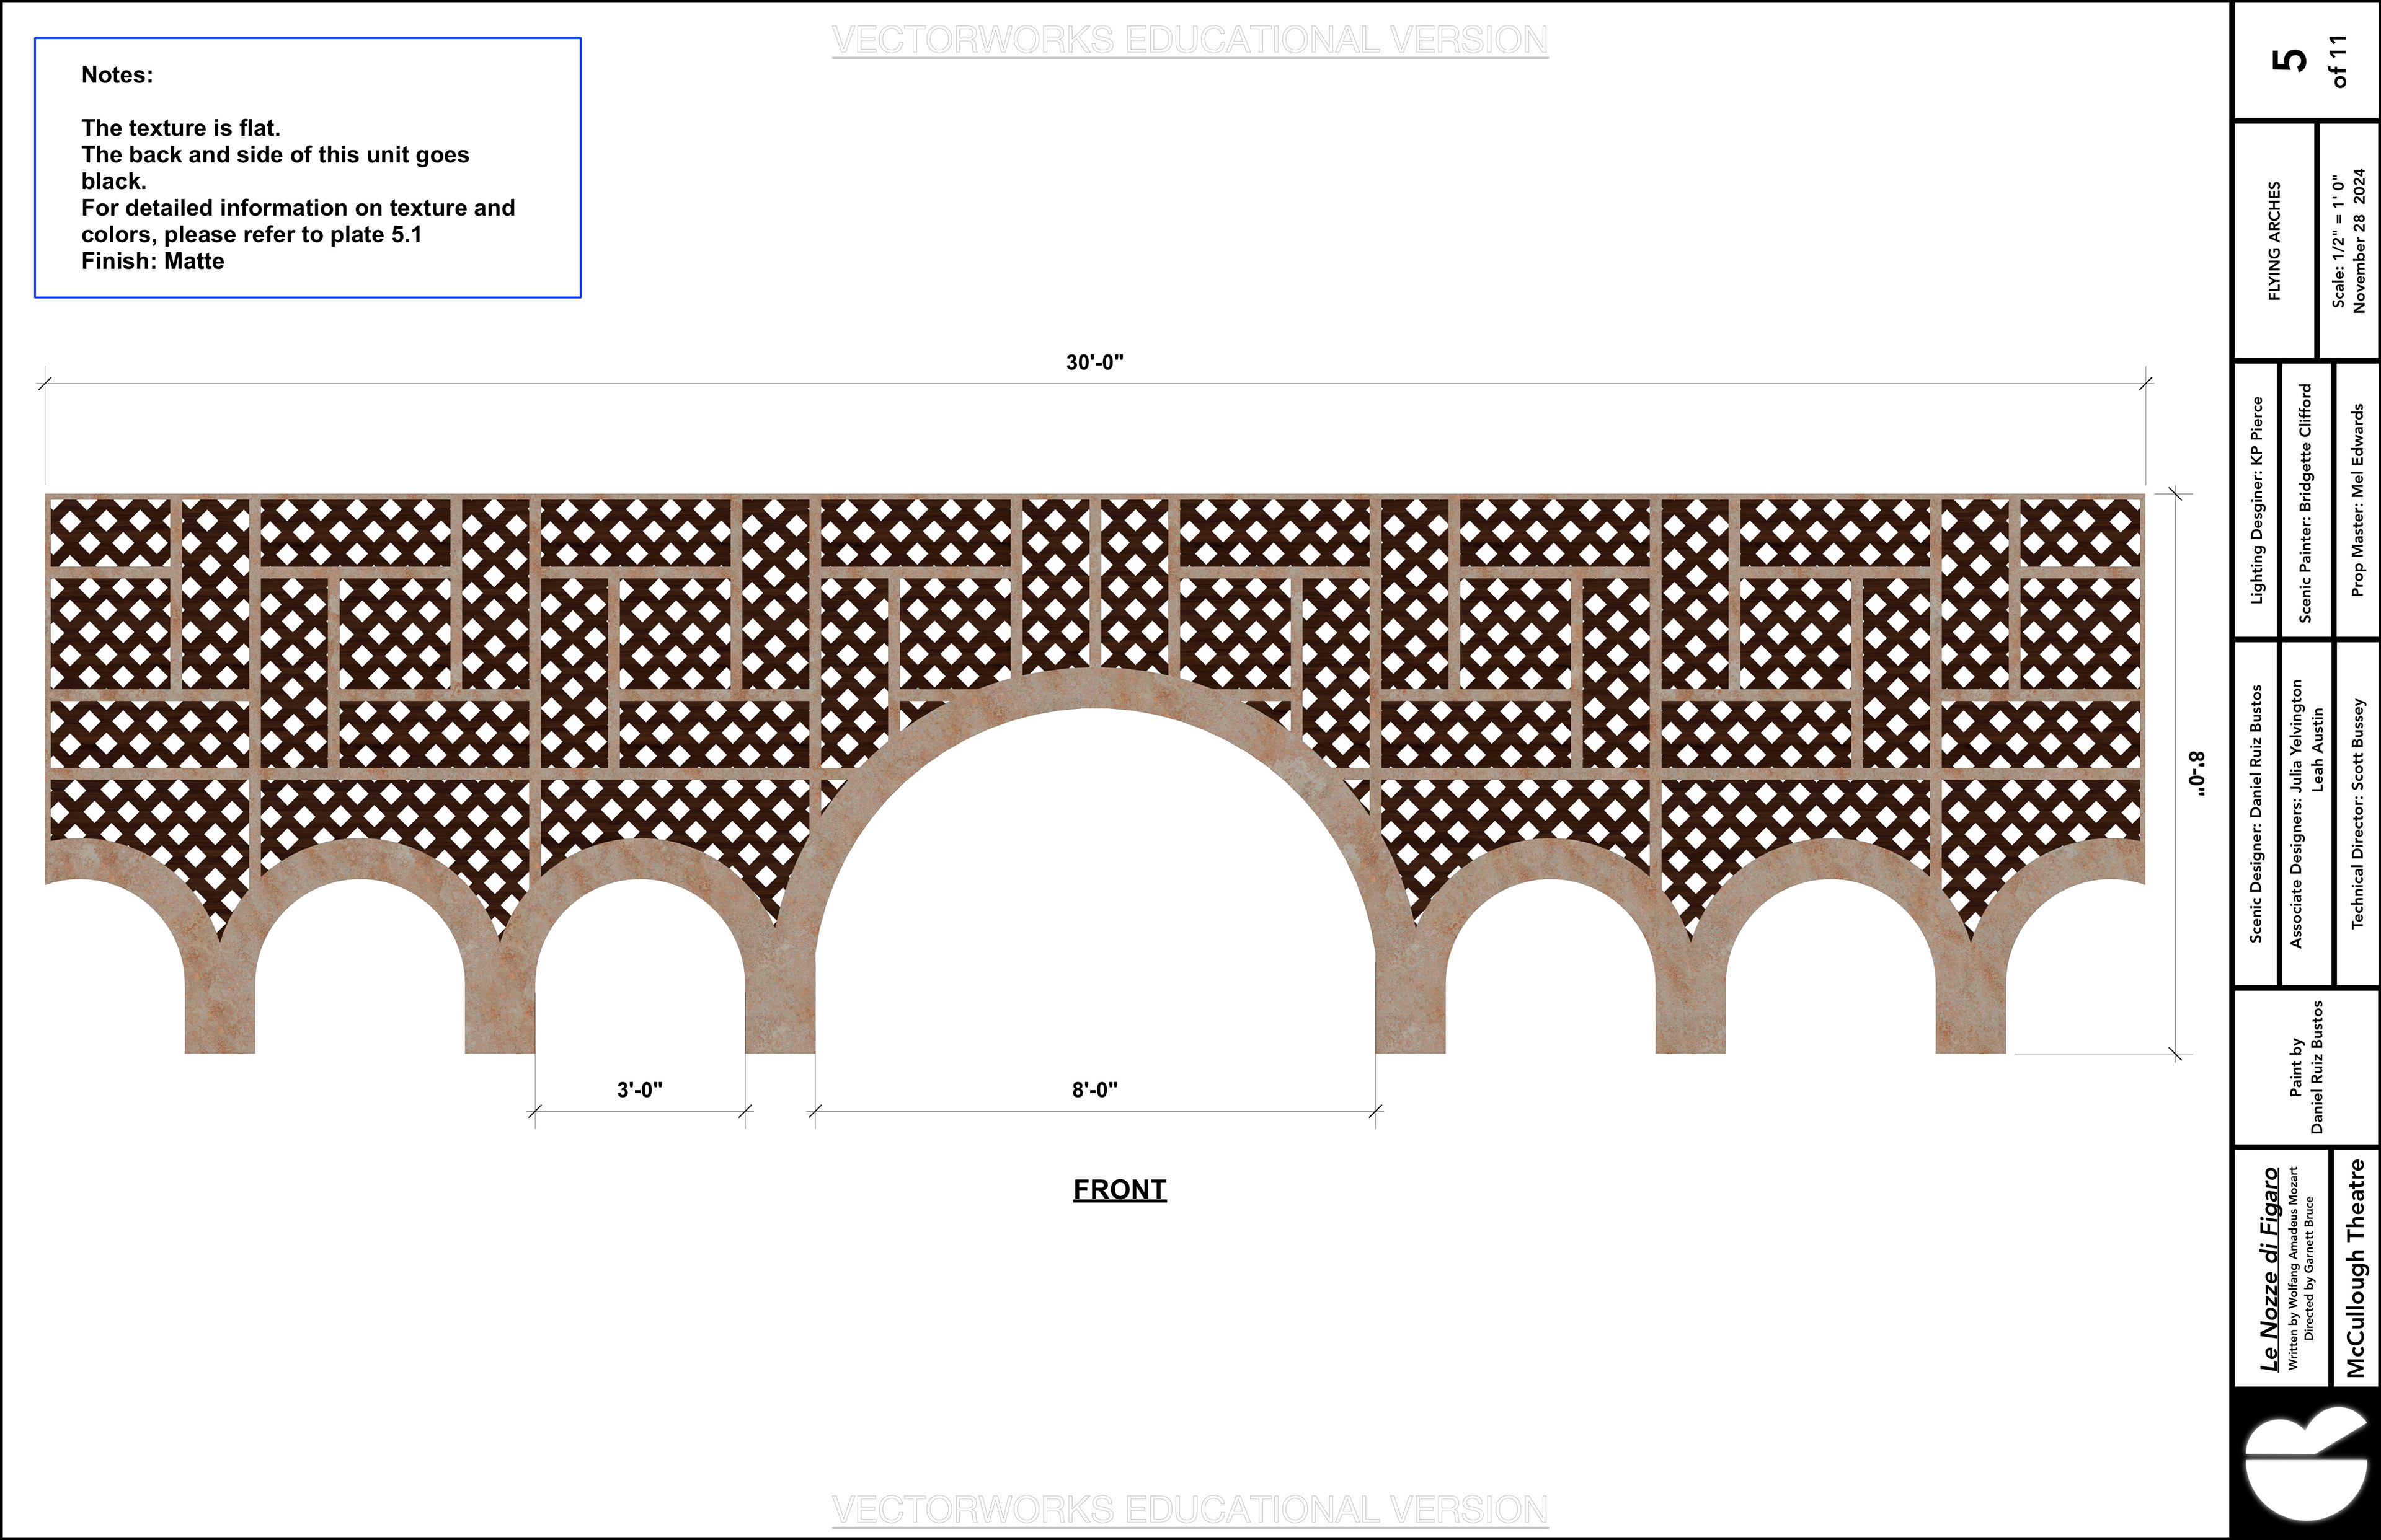The width and height of the screenshot is (2381, 1540).
Task: Click the McCullough Theatre label
Action: (2355, 1268)
